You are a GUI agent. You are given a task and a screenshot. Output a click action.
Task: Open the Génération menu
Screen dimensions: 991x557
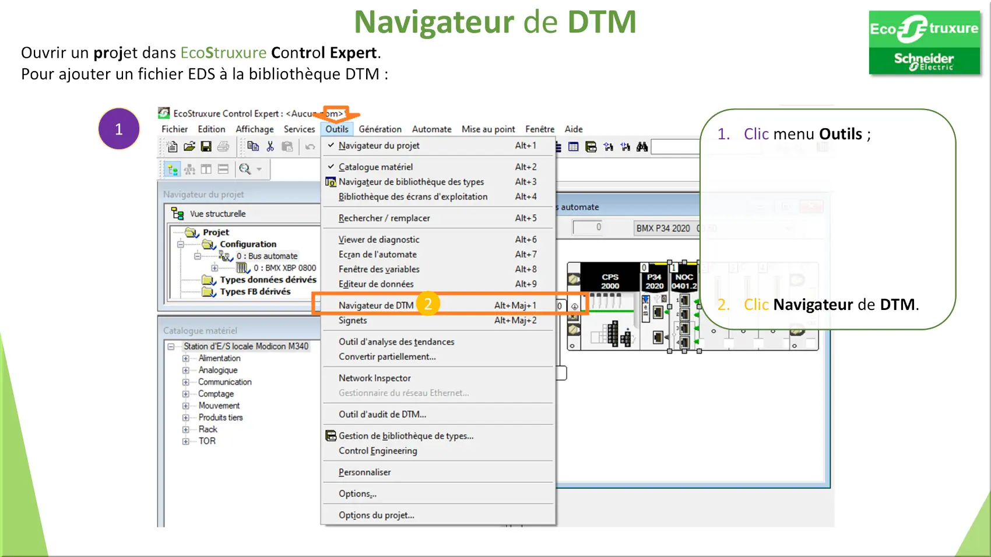pos(380,129)
